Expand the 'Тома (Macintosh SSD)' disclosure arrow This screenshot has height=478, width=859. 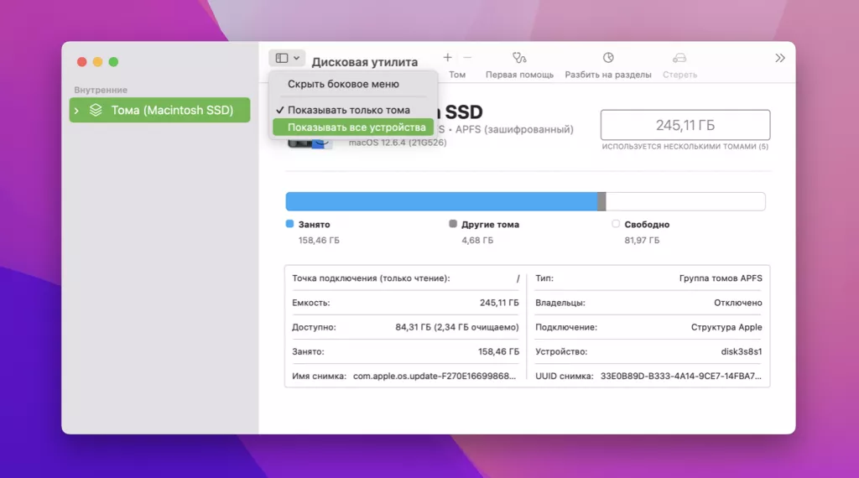pyautogui.click(x=76, y=111)
